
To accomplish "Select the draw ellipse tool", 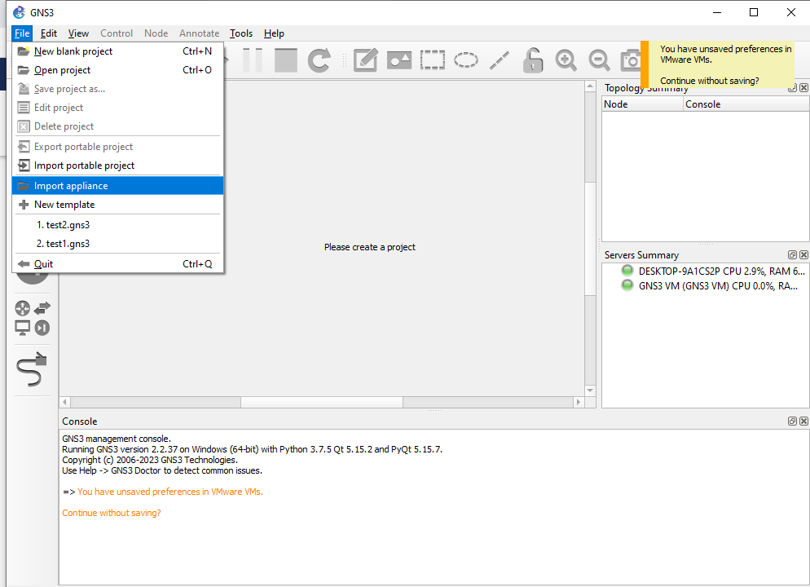I will tap(465, 60).
